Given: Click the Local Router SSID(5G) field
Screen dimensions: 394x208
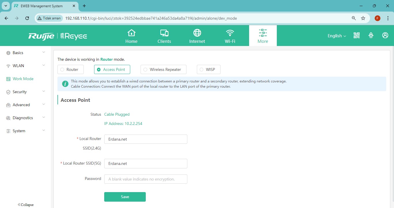Looking at the screenshot, I should click(145, 163).
